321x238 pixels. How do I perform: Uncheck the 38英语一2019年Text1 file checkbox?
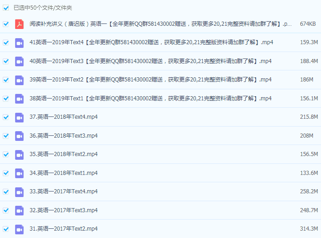point(6,99)
